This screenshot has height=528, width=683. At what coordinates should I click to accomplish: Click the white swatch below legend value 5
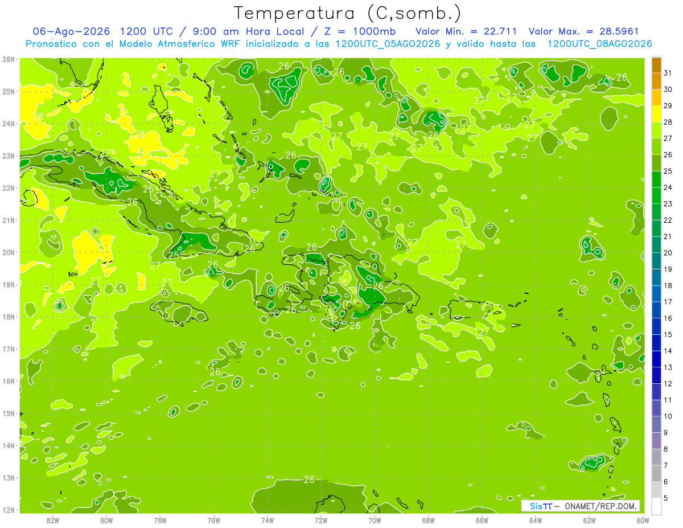[x=656, y=506]
